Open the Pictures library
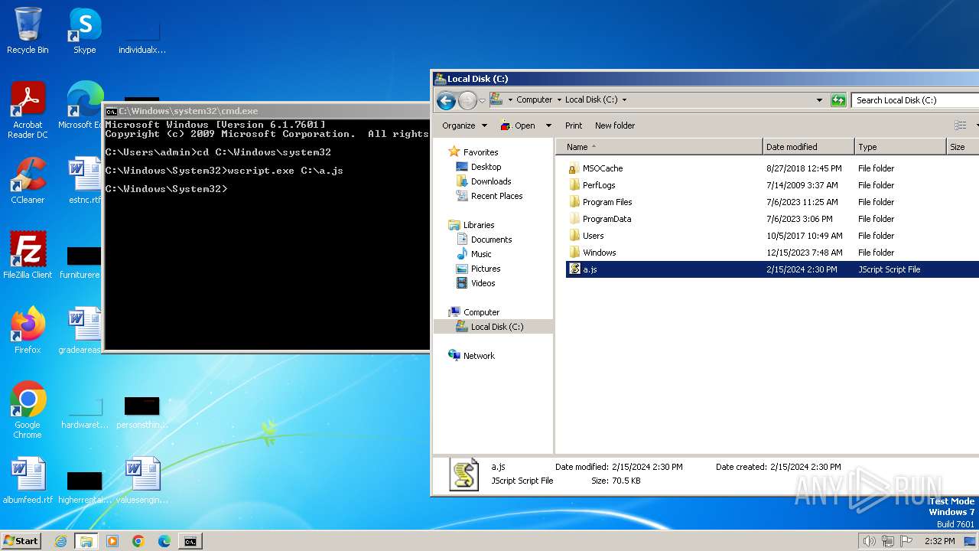979x551 pixels. pyautogui.click(x=486, y=269)
